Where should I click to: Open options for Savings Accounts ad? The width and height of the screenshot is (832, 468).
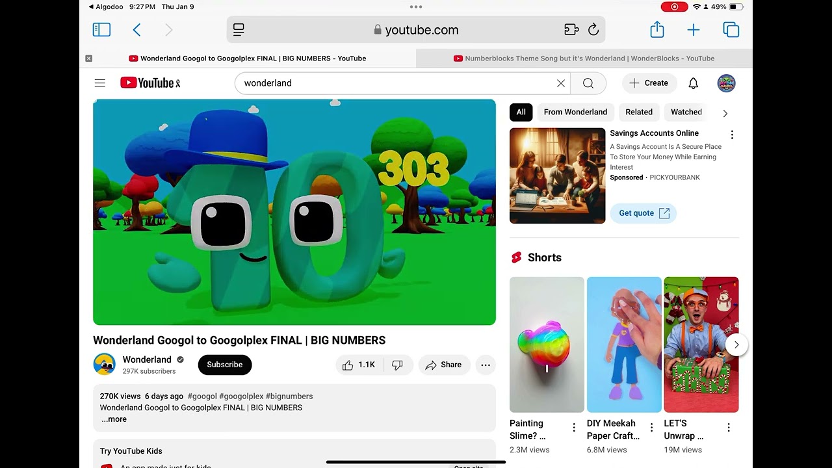[x=732, y=135]
